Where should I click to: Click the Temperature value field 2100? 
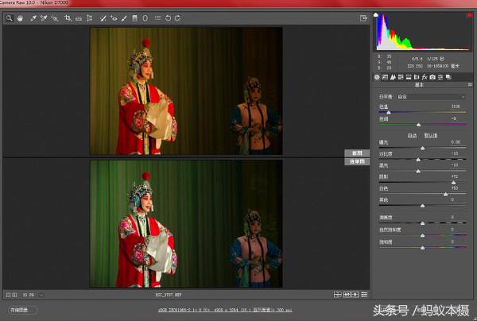456,106
